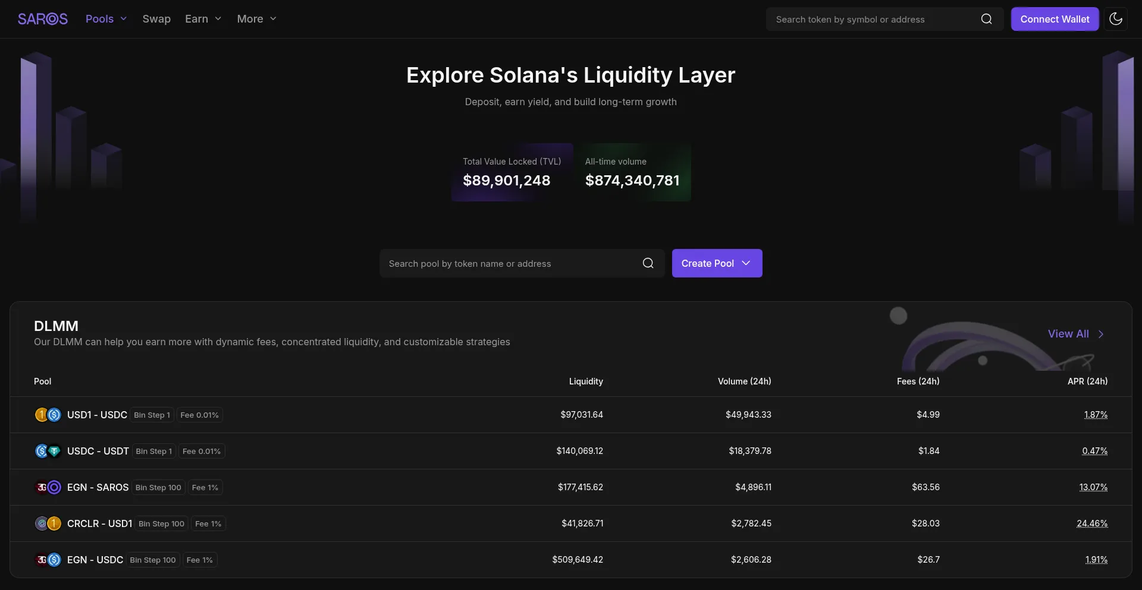
Task: Open the Create Pool dropdown
Action: (717, 263)
